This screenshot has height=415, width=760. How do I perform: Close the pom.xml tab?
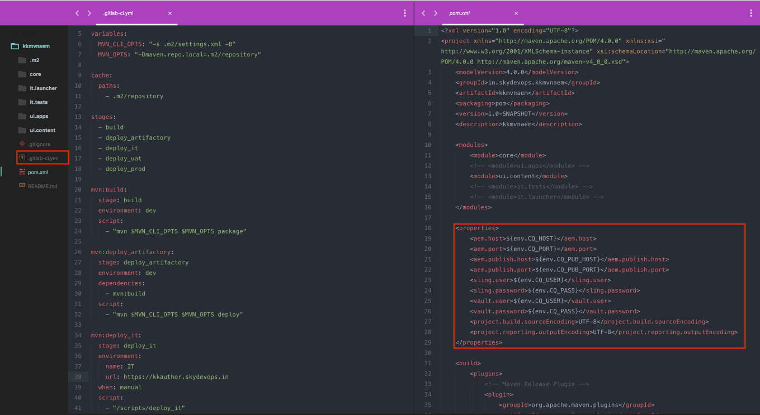pyautogui.click(x=516, y=13)
